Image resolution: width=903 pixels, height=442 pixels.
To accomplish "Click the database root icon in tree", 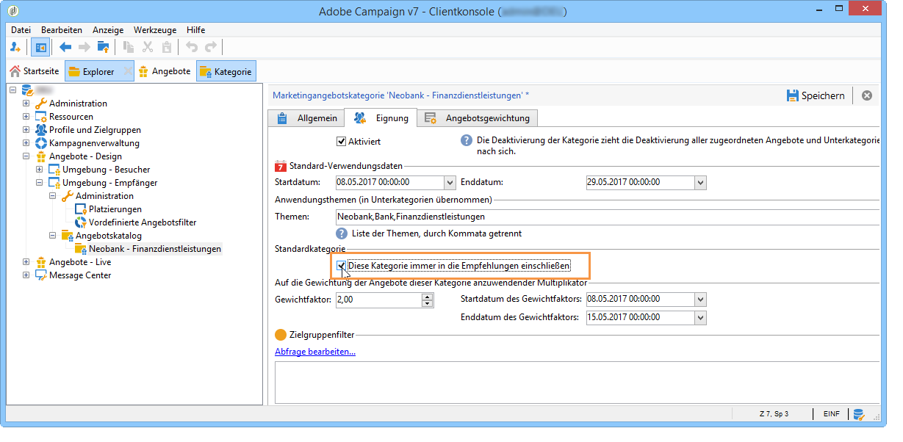I will (27, 90).
